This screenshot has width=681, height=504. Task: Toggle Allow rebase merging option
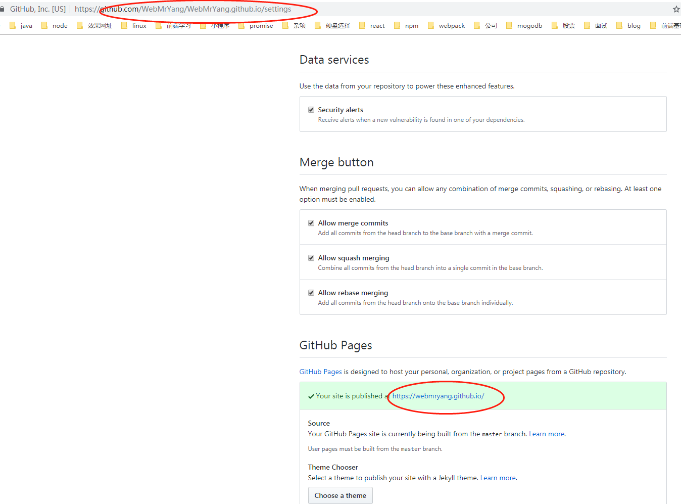[311, 293]
